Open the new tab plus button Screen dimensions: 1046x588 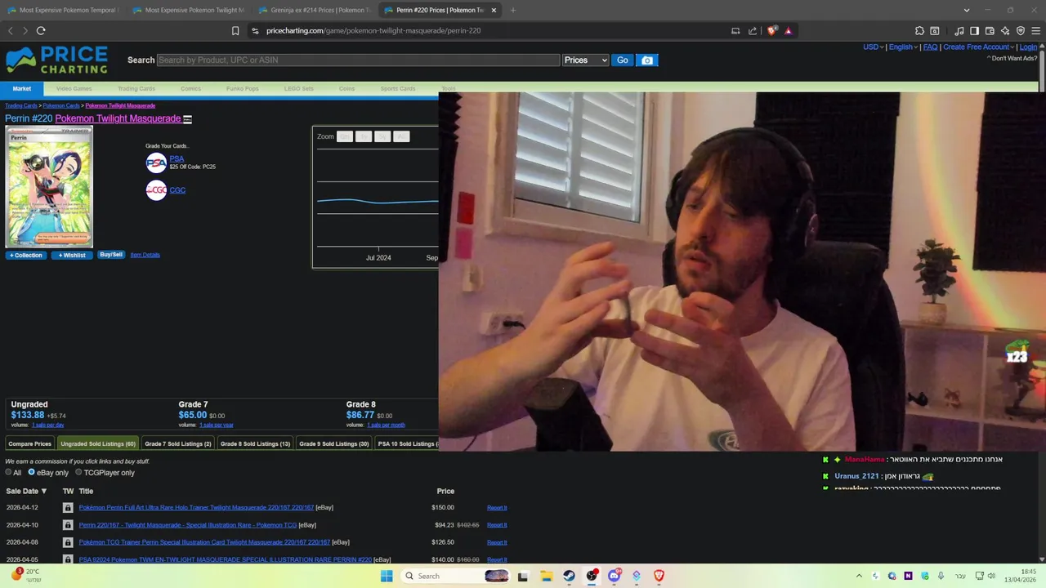tap(513, 10)
